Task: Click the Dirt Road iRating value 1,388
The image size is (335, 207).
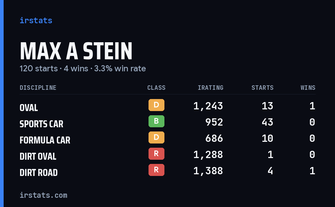Action: click(x=208, y=171)
